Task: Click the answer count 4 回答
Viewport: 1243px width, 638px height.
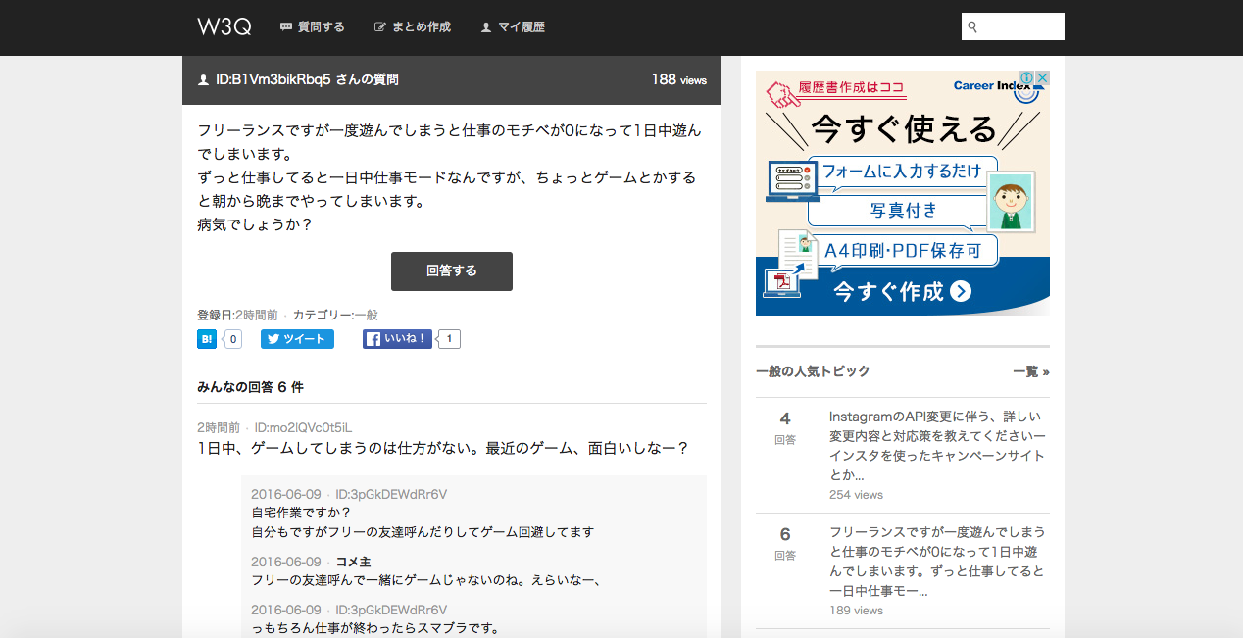Action: coord(785,428)
